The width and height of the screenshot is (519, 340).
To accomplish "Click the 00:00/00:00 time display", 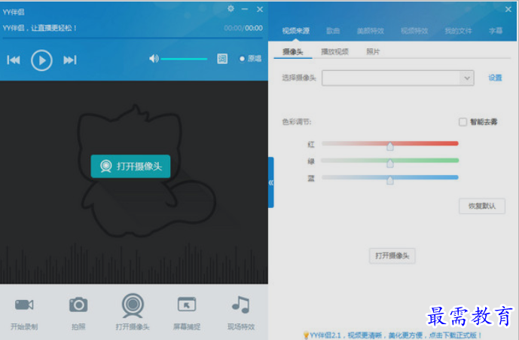I will (243, 28).
